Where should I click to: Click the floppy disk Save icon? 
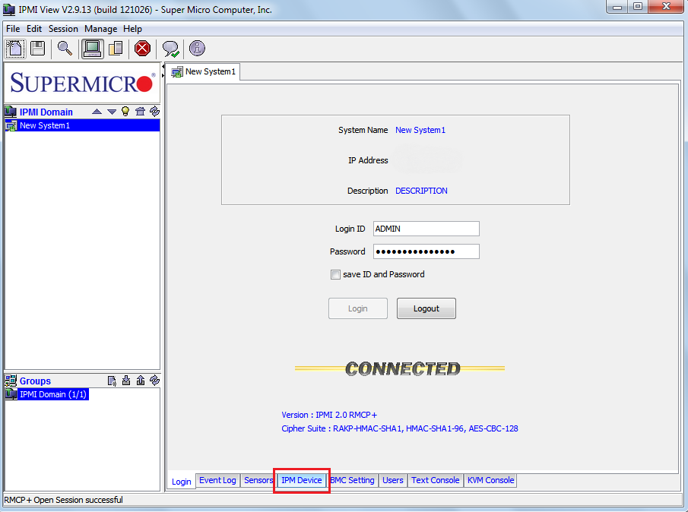(37, 49)
